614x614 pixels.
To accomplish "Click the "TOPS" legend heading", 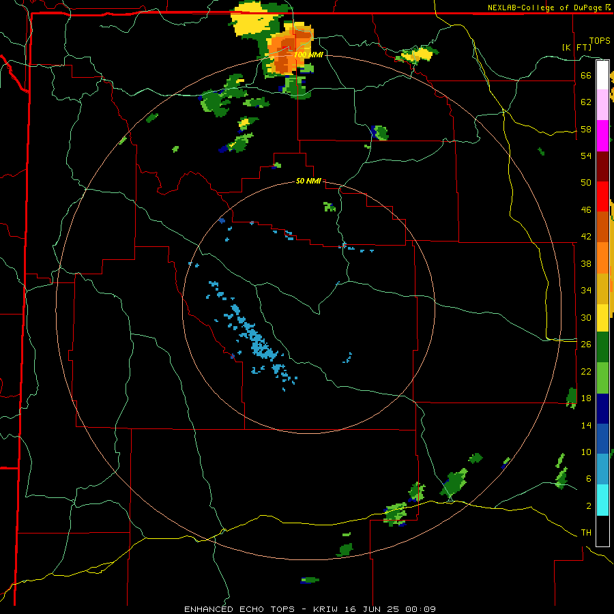I will tap(600, 41).
